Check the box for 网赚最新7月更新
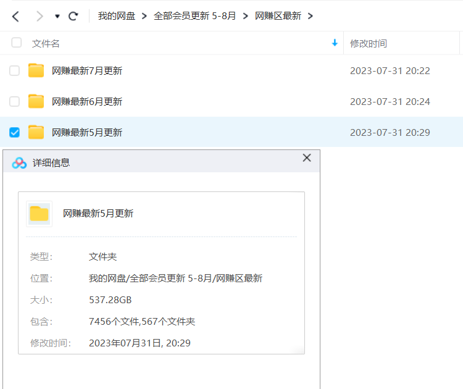Image resolution: width=463 pixels, height=389 pixels. 14,70
